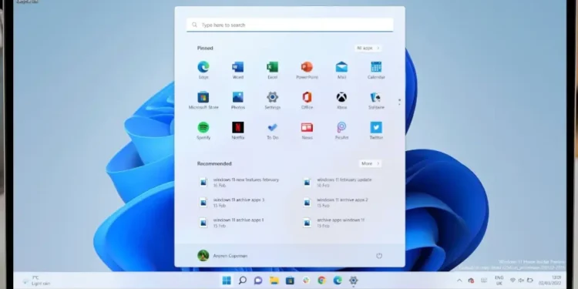Click the Windows Start button on taskbar
Screen dimensions: 578x289
(227, 281)
